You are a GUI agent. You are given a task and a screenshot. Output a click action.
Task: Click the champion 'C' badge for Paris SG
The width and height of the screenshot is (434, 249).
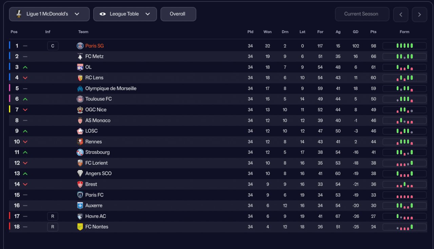click(x=53, y=46)
